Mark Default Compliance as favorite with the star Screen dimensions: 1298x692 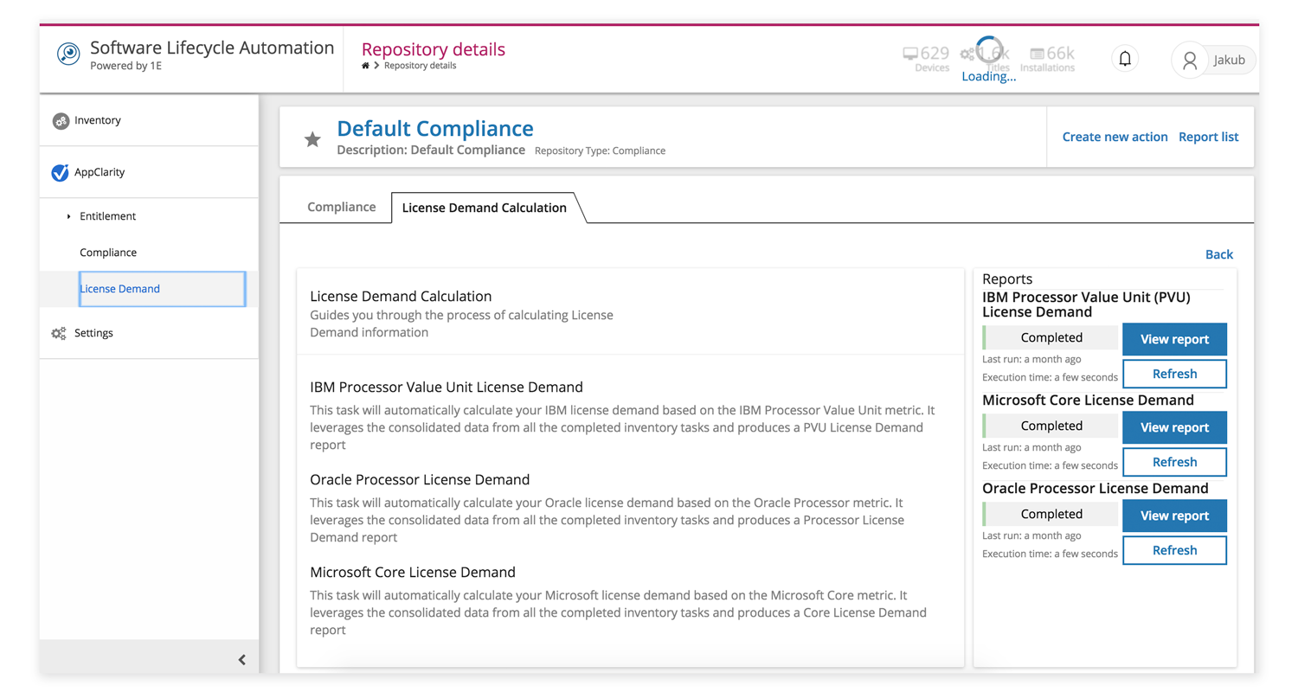click(312, 139)
